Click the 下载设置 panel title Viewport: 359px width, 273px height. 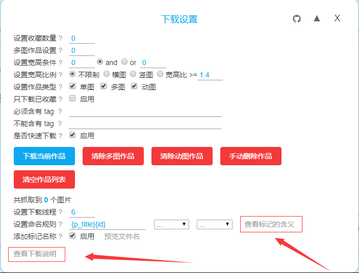pos(179,19)
